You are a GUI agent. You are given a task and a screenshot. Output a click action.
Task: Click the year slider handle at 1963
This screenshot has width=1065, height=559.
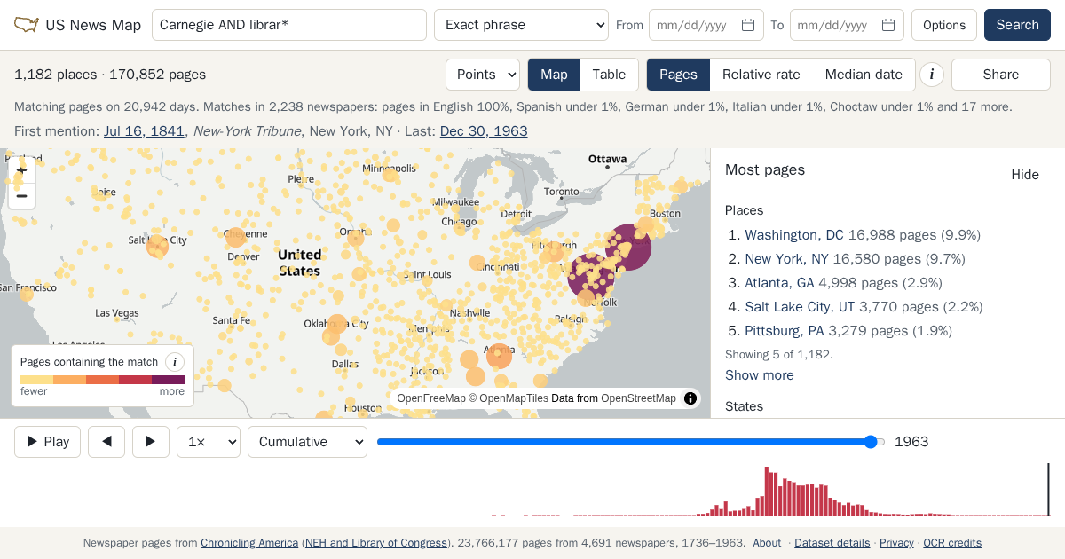(x=871, y=442)
